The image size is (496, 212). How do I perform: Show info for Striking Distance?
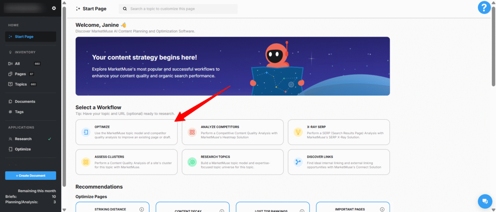tap(141, 209)
